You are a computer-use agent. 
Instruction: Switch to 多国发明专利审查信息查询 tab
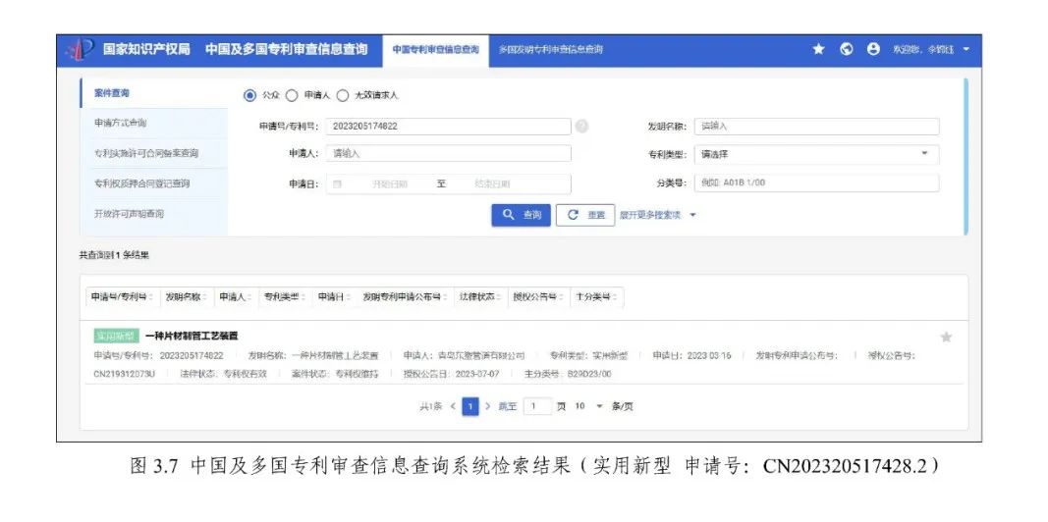[550, 49]
